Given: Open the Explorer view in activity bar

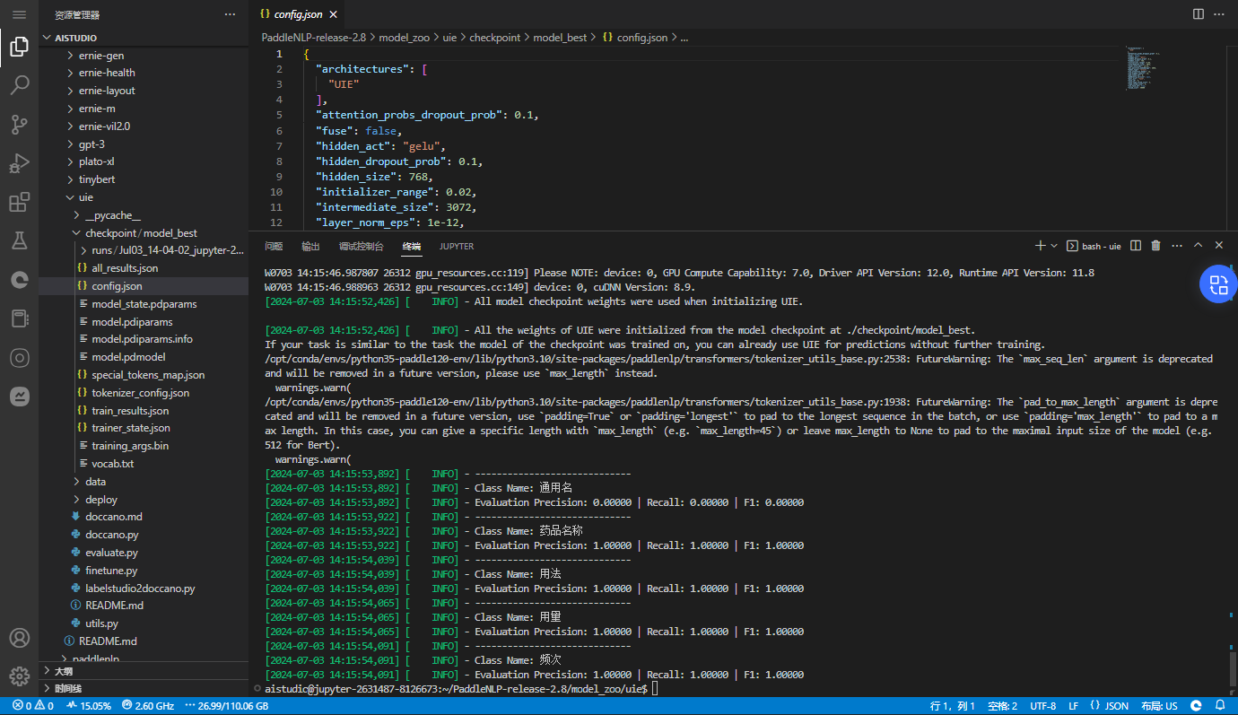Looking at the screenshot, I should coord(19,47).
